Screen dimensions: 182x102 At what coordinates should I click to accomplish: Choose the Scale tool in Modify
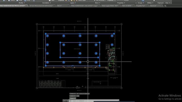(x=19, y=1)
